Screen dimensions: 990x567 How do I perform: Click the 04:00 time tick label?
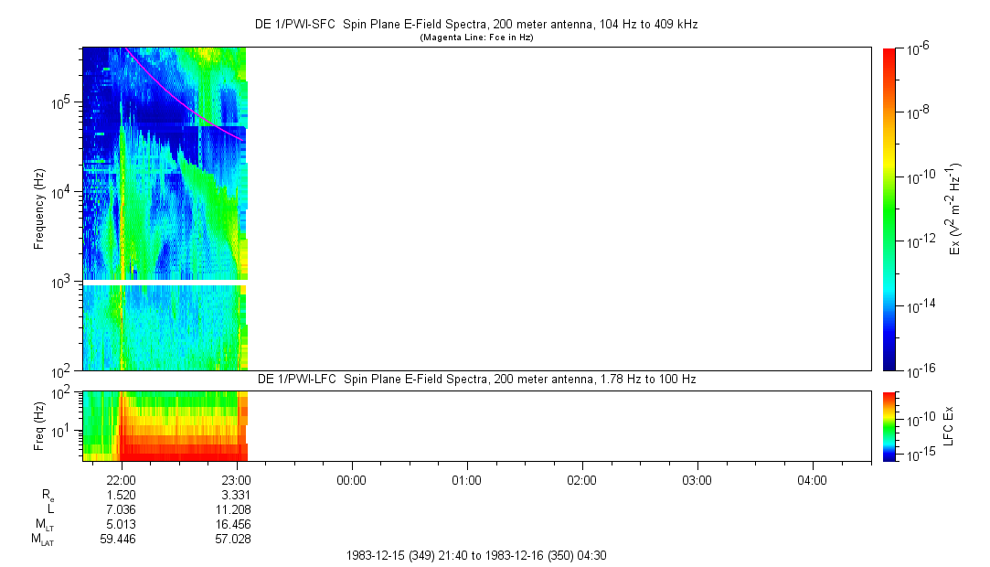(813, 480)
